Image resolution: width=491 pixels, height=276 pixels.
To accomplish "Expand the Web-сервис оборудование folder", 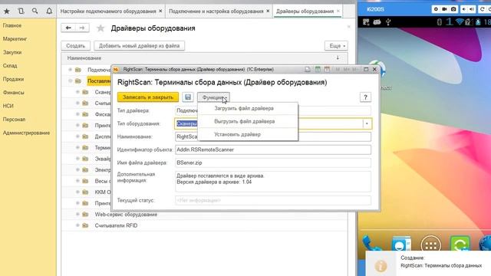I will coord(77,215).
